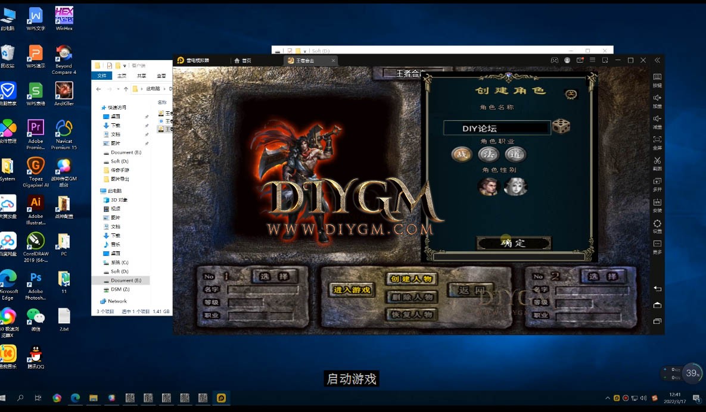
Task: Select the taoist (道) class
Action: [x=515, y=154]
